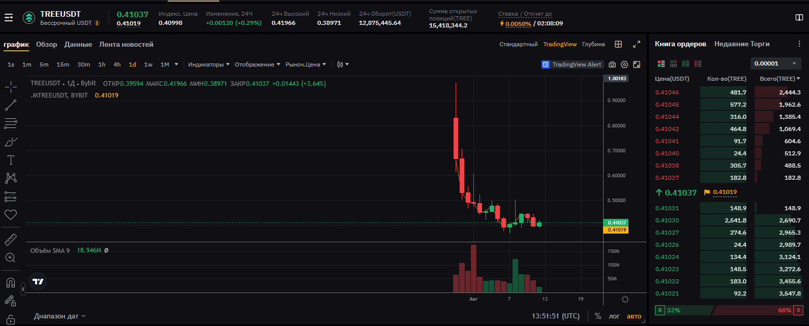Select 15m timeframe
The image size is (809, 326).
[x=63, y=64]
